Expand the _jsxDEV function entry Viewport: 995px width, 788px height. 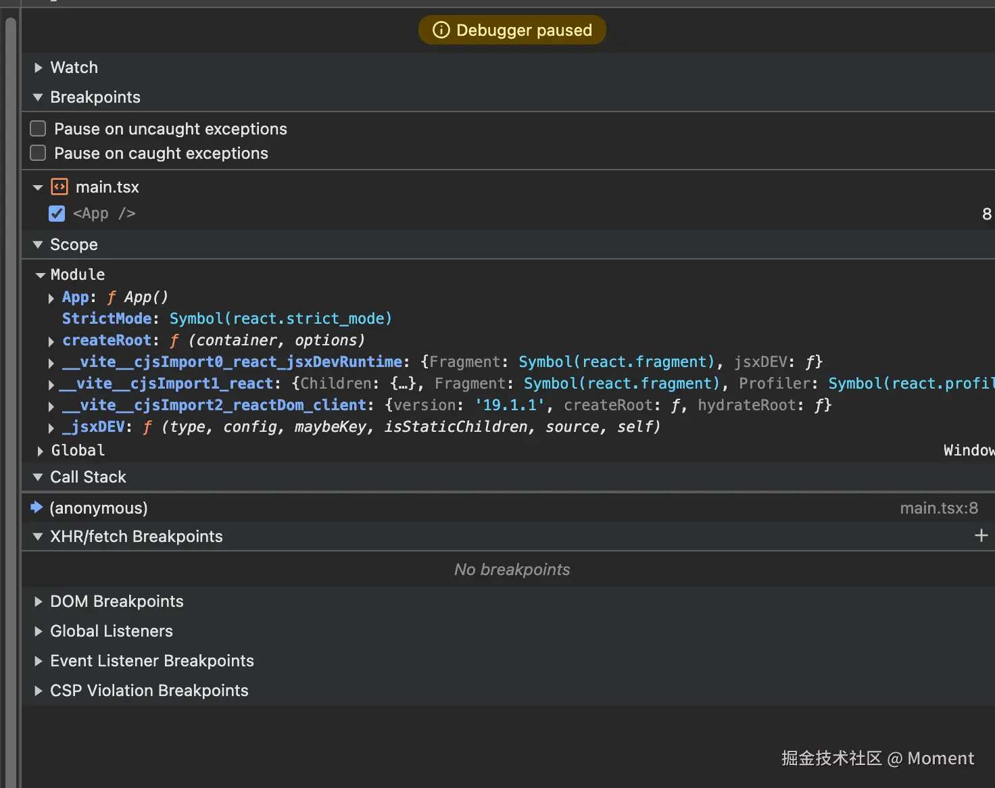(51, 428)
